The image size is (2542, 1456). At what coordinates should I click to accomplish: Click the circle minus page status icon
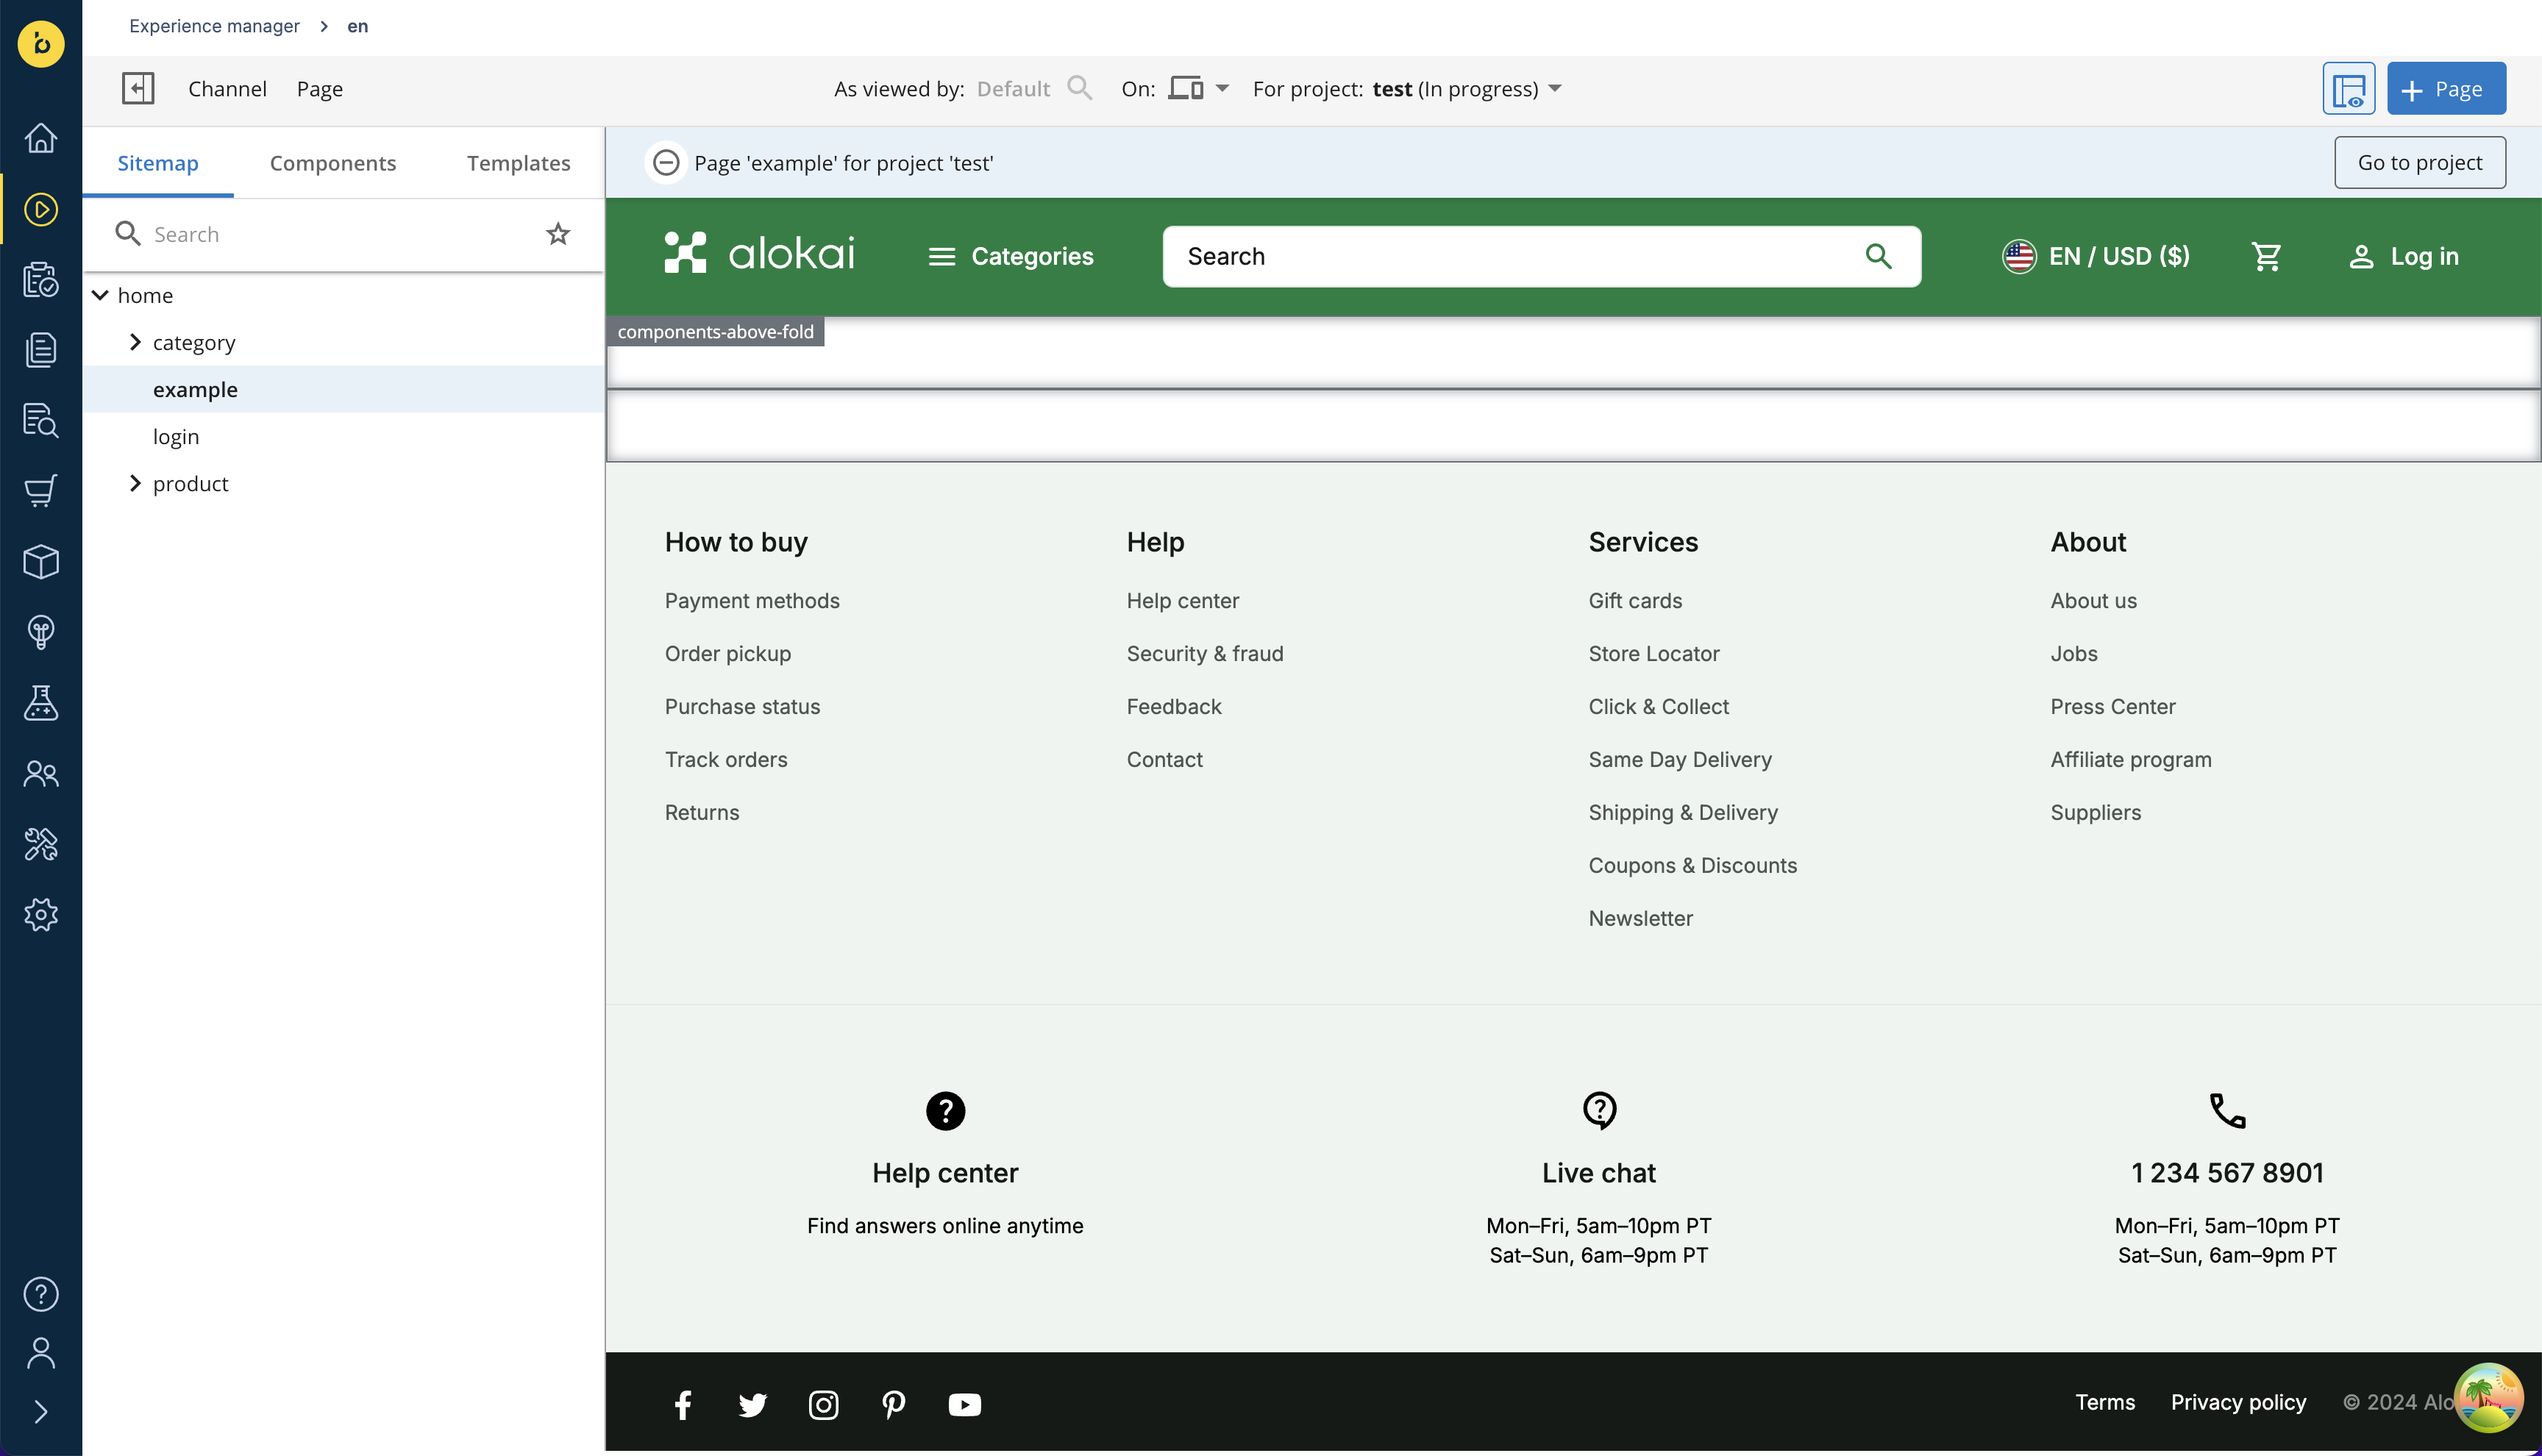tap(666, 163)
